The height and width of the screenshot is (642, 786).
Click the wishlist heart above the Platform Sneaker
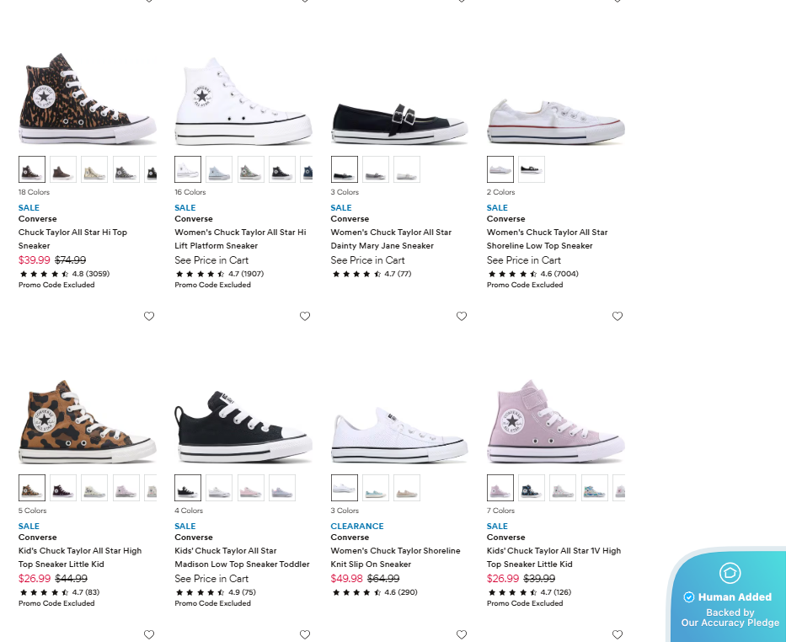tap(305, 3)
